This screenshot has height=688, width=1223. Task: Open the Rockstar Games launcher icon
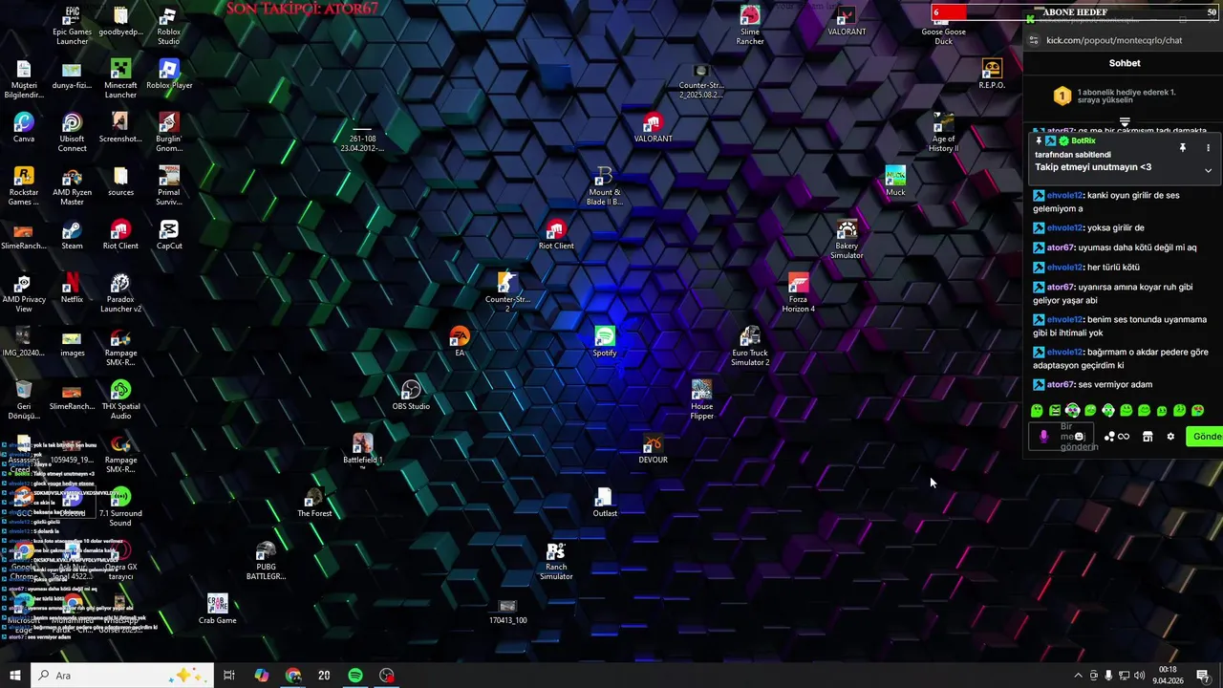[24, 185]
